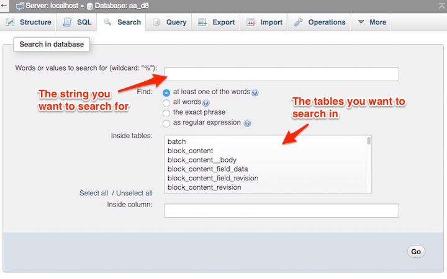Open help for 'at least one of the words'

pyautogui.click(x=255, y=92)
